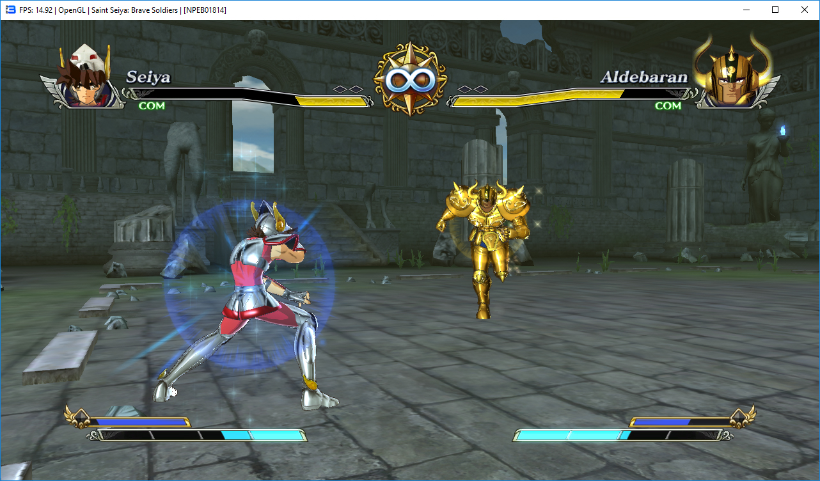The width and height of the screenshot is (820, 481).
Task: Click the infinity timer emblem
Action: pos(410,79)
